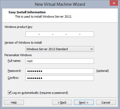Click the New Virtual Machine Wizard title bar
The image size is (120, 109).
[x=60, y=4]
